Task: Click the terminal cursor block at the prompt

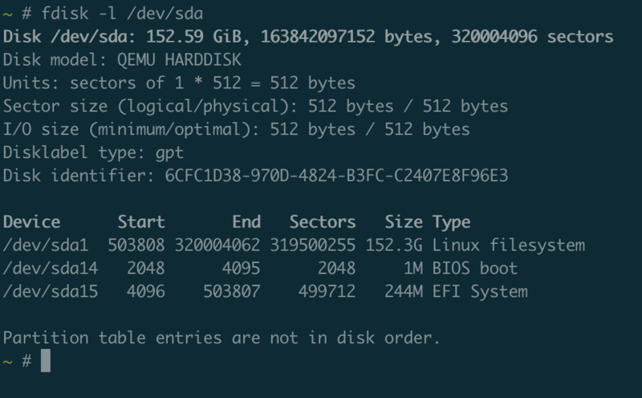Action: pyautogui.click(x=46, y=360)
